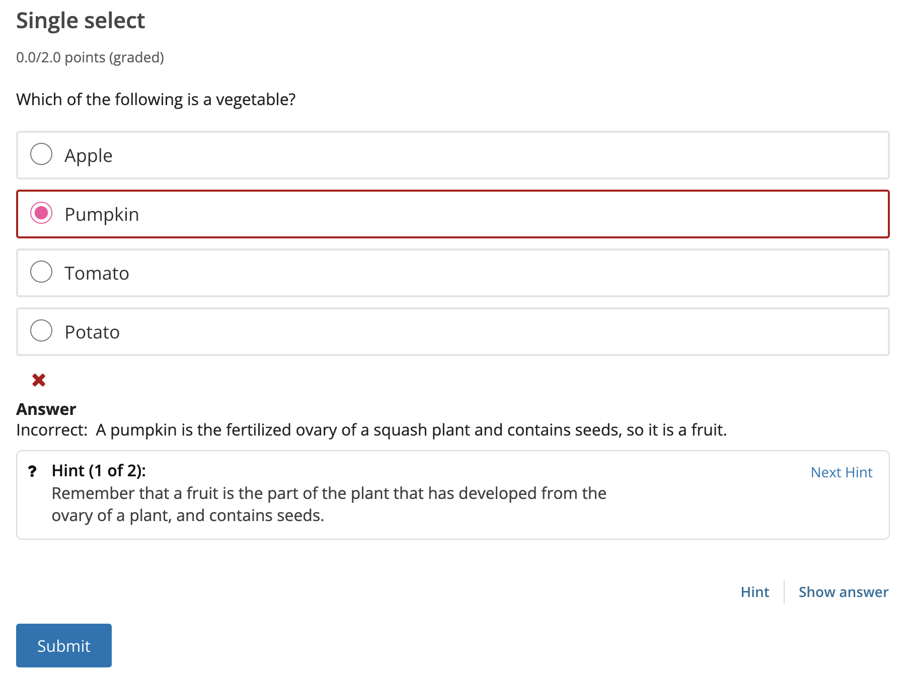Click the red incorrect X icon

[39, 380]
